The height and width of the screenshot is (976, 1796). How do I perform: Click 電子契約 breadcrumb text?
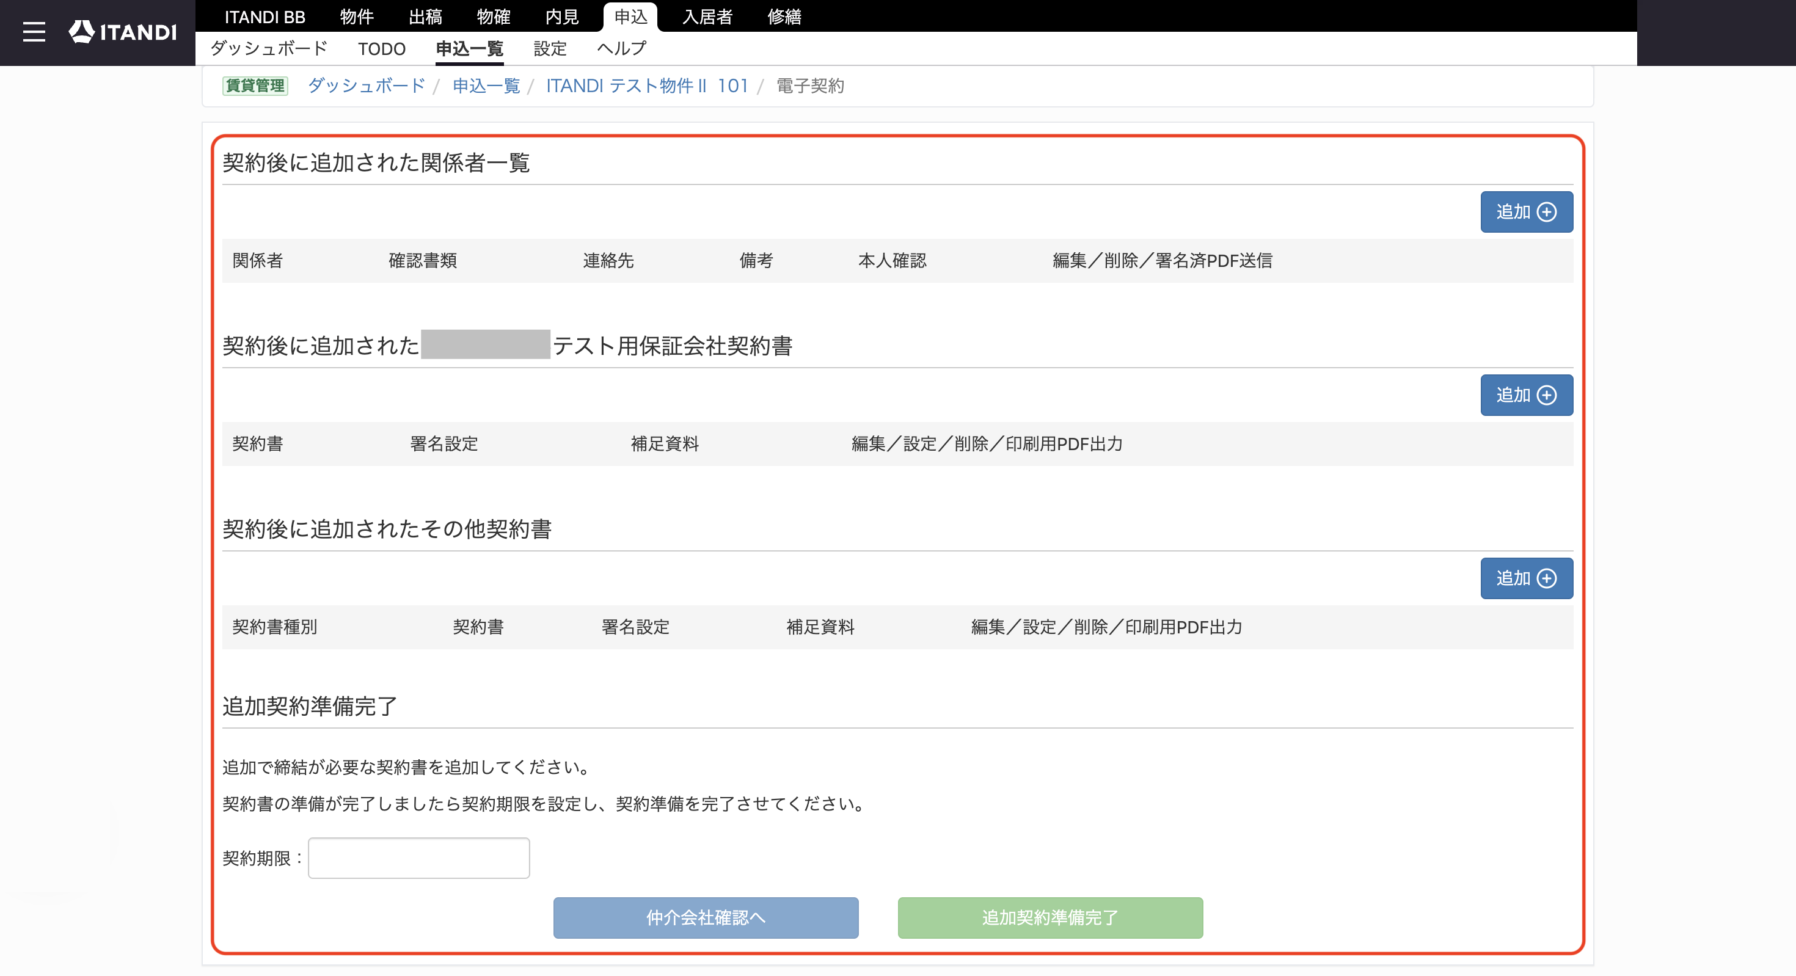[810, 86]
